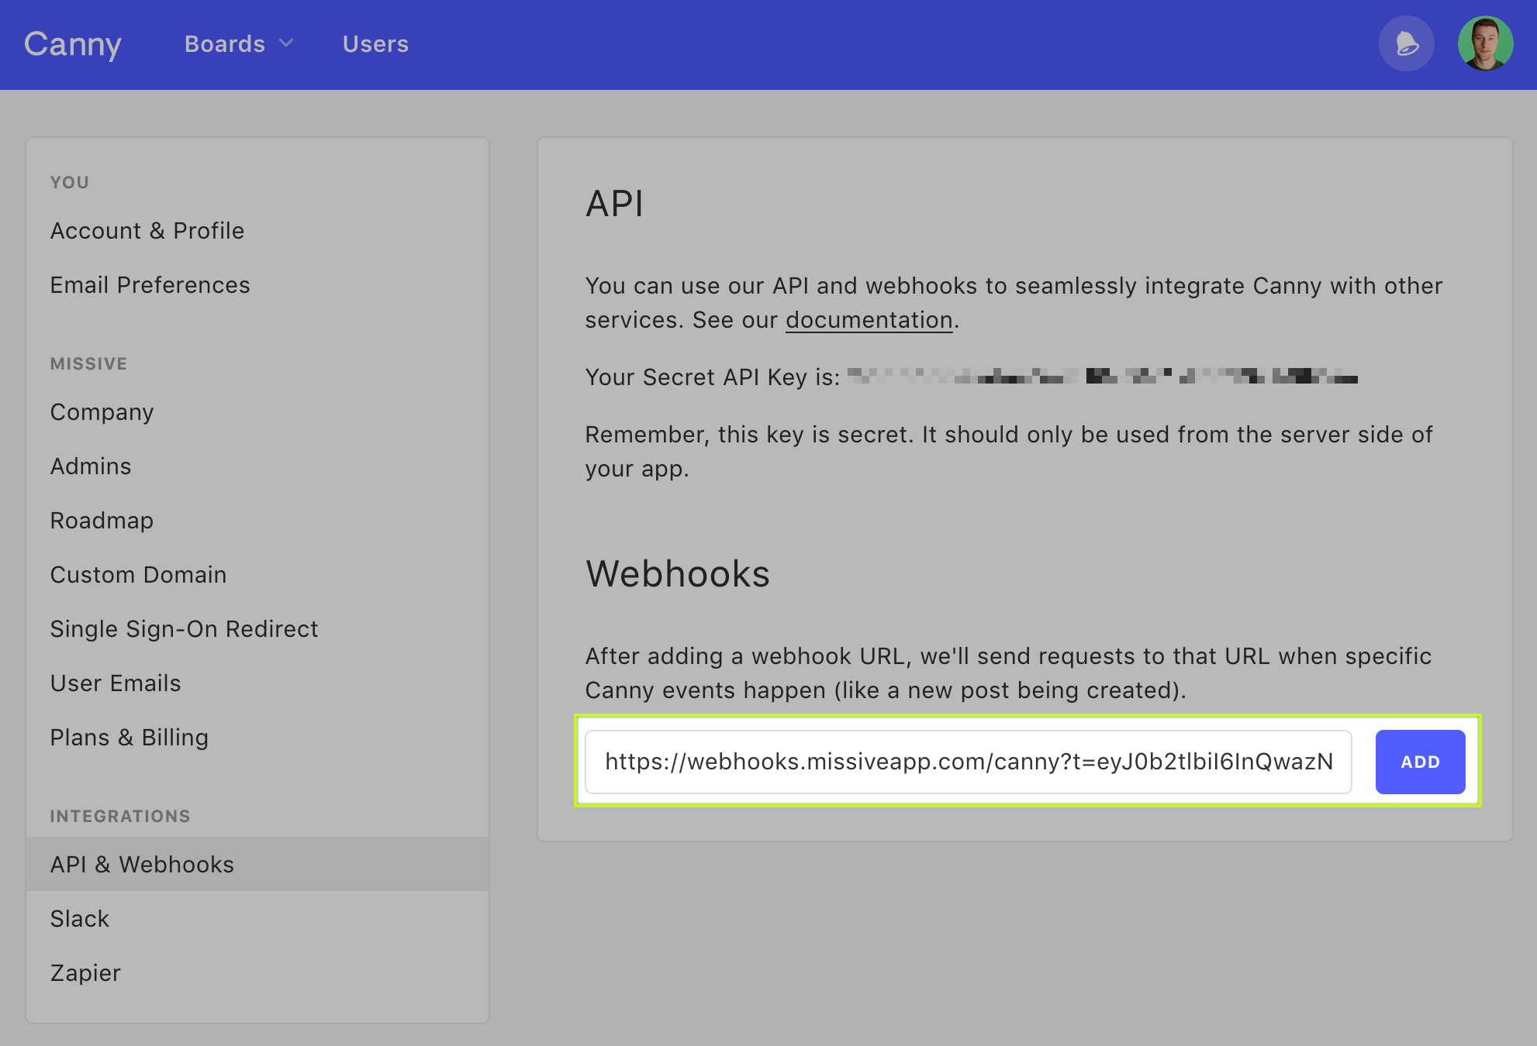Click the documentation link
This screenshot has width=1537, height=1046.
click(x=869, y=320)
